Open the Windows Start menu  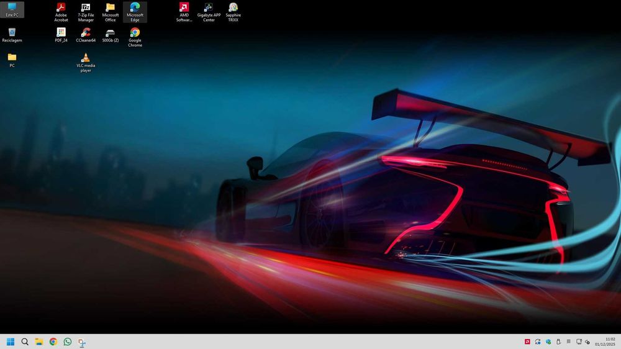11,342
